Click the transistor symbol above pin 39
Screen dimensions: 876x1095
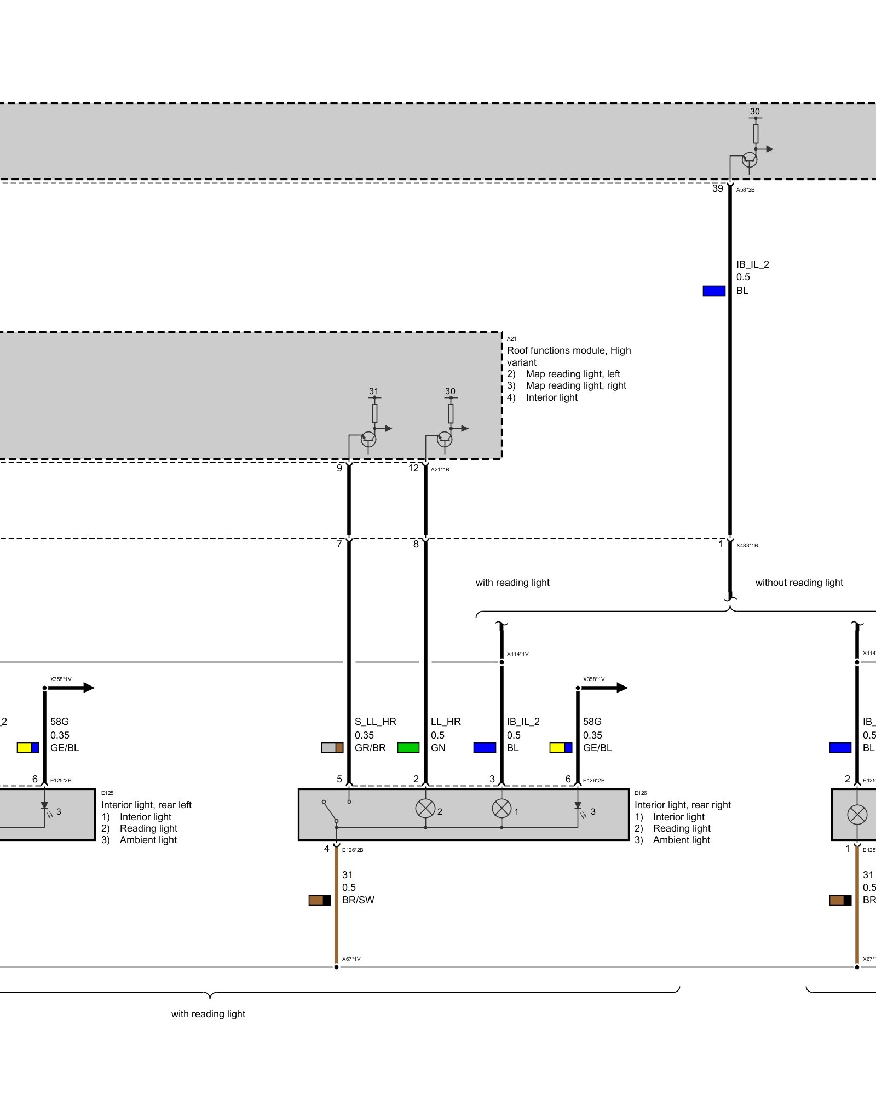[750, 160]
